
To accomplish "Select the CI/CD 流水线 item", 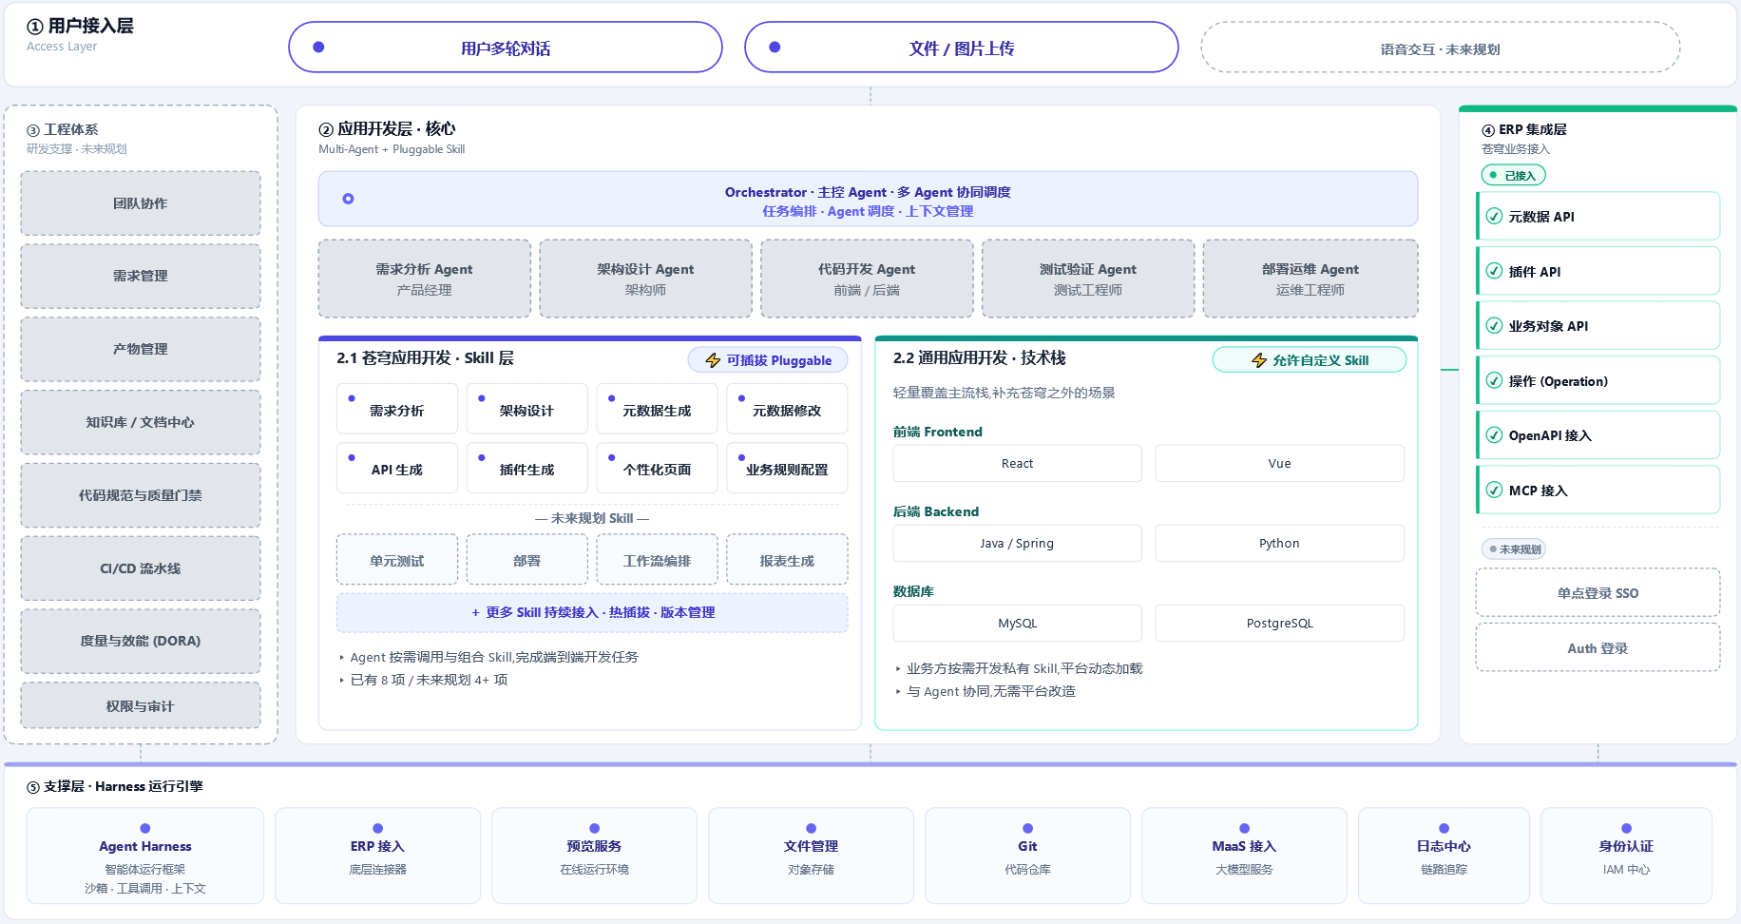I will click(x=141, y=568).
